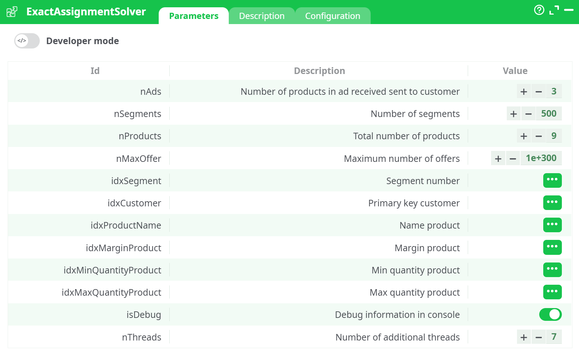Open the idxSegment value editor via ellipsis button
Screen dimensions: 579x354
(x=552, y=180)
